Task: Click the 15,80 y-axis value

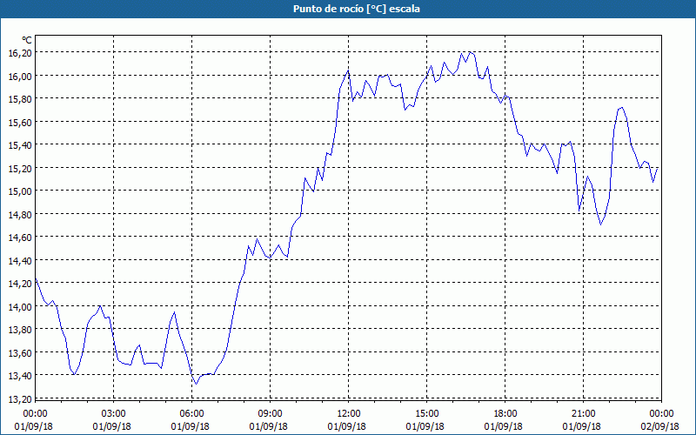Action: [20, 99]
